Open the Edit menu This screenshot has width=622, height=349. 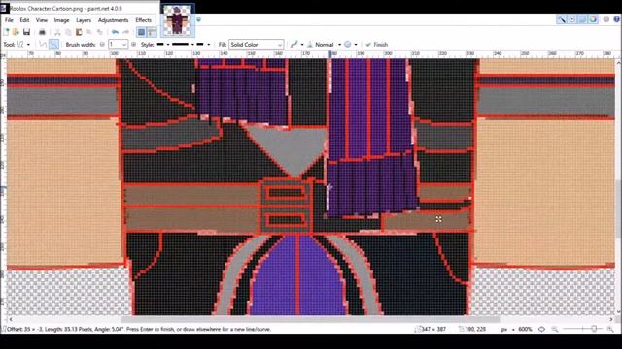pyautogui.click(x=24, y=20)
